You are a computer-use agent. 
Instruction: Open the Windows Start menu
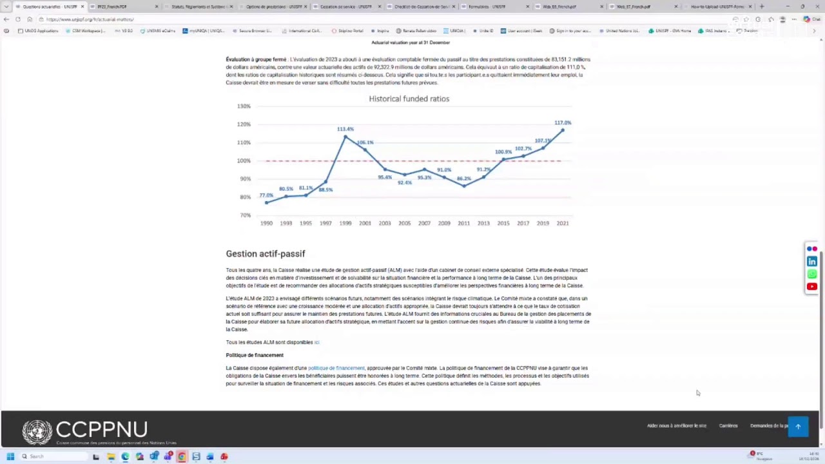point(10,456)
